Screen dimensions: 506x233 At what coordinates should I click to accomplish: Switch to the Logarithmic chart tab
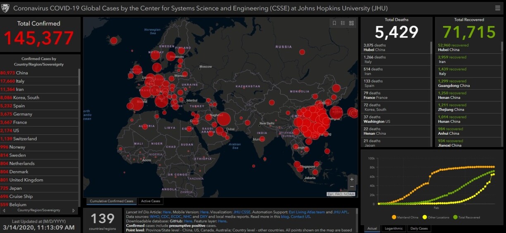pos(394,228)
